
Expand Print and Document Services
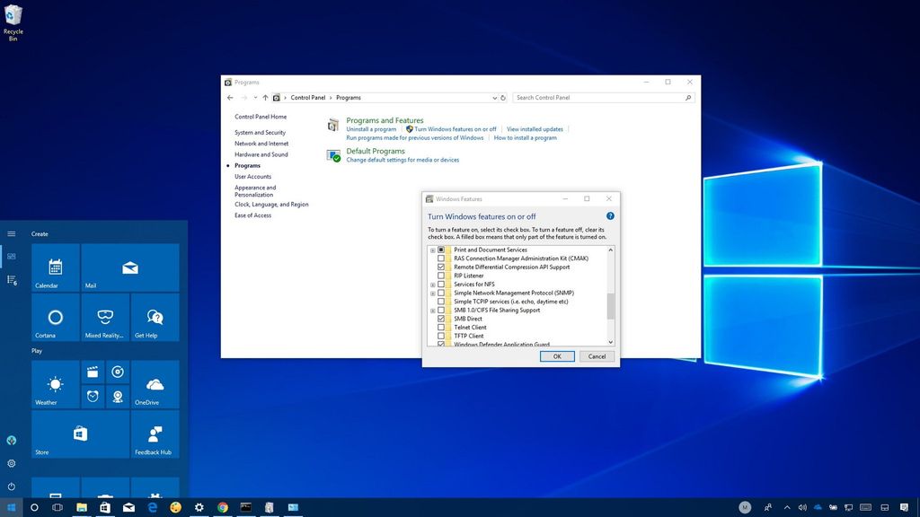(433, 250)
